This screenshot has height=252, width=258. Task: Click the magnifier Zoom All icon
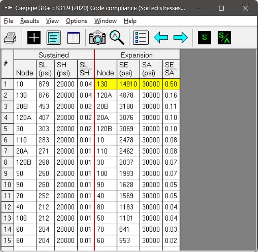[117, 38]
